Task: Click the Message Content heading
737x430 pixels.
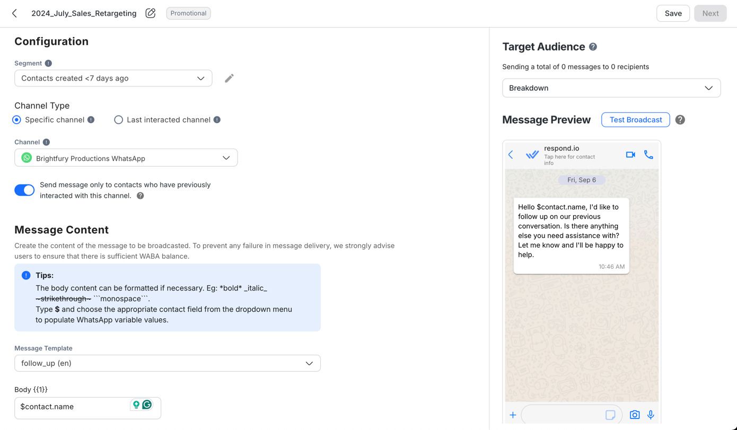Action: (x=62, y=230)
